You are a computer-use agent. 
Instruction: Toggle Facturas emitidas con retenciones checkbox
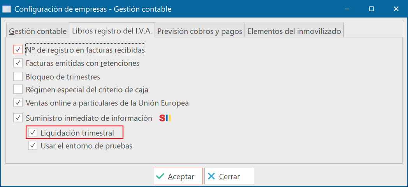pyautogui.click(x=18, y=63)
